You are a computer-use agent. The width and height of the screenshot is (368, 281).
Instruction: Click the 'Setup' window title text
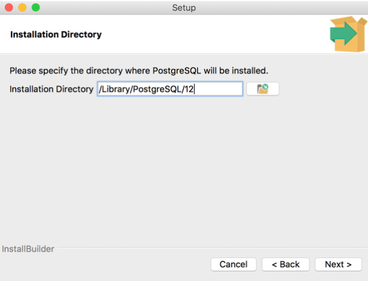[x=184, y=7]
